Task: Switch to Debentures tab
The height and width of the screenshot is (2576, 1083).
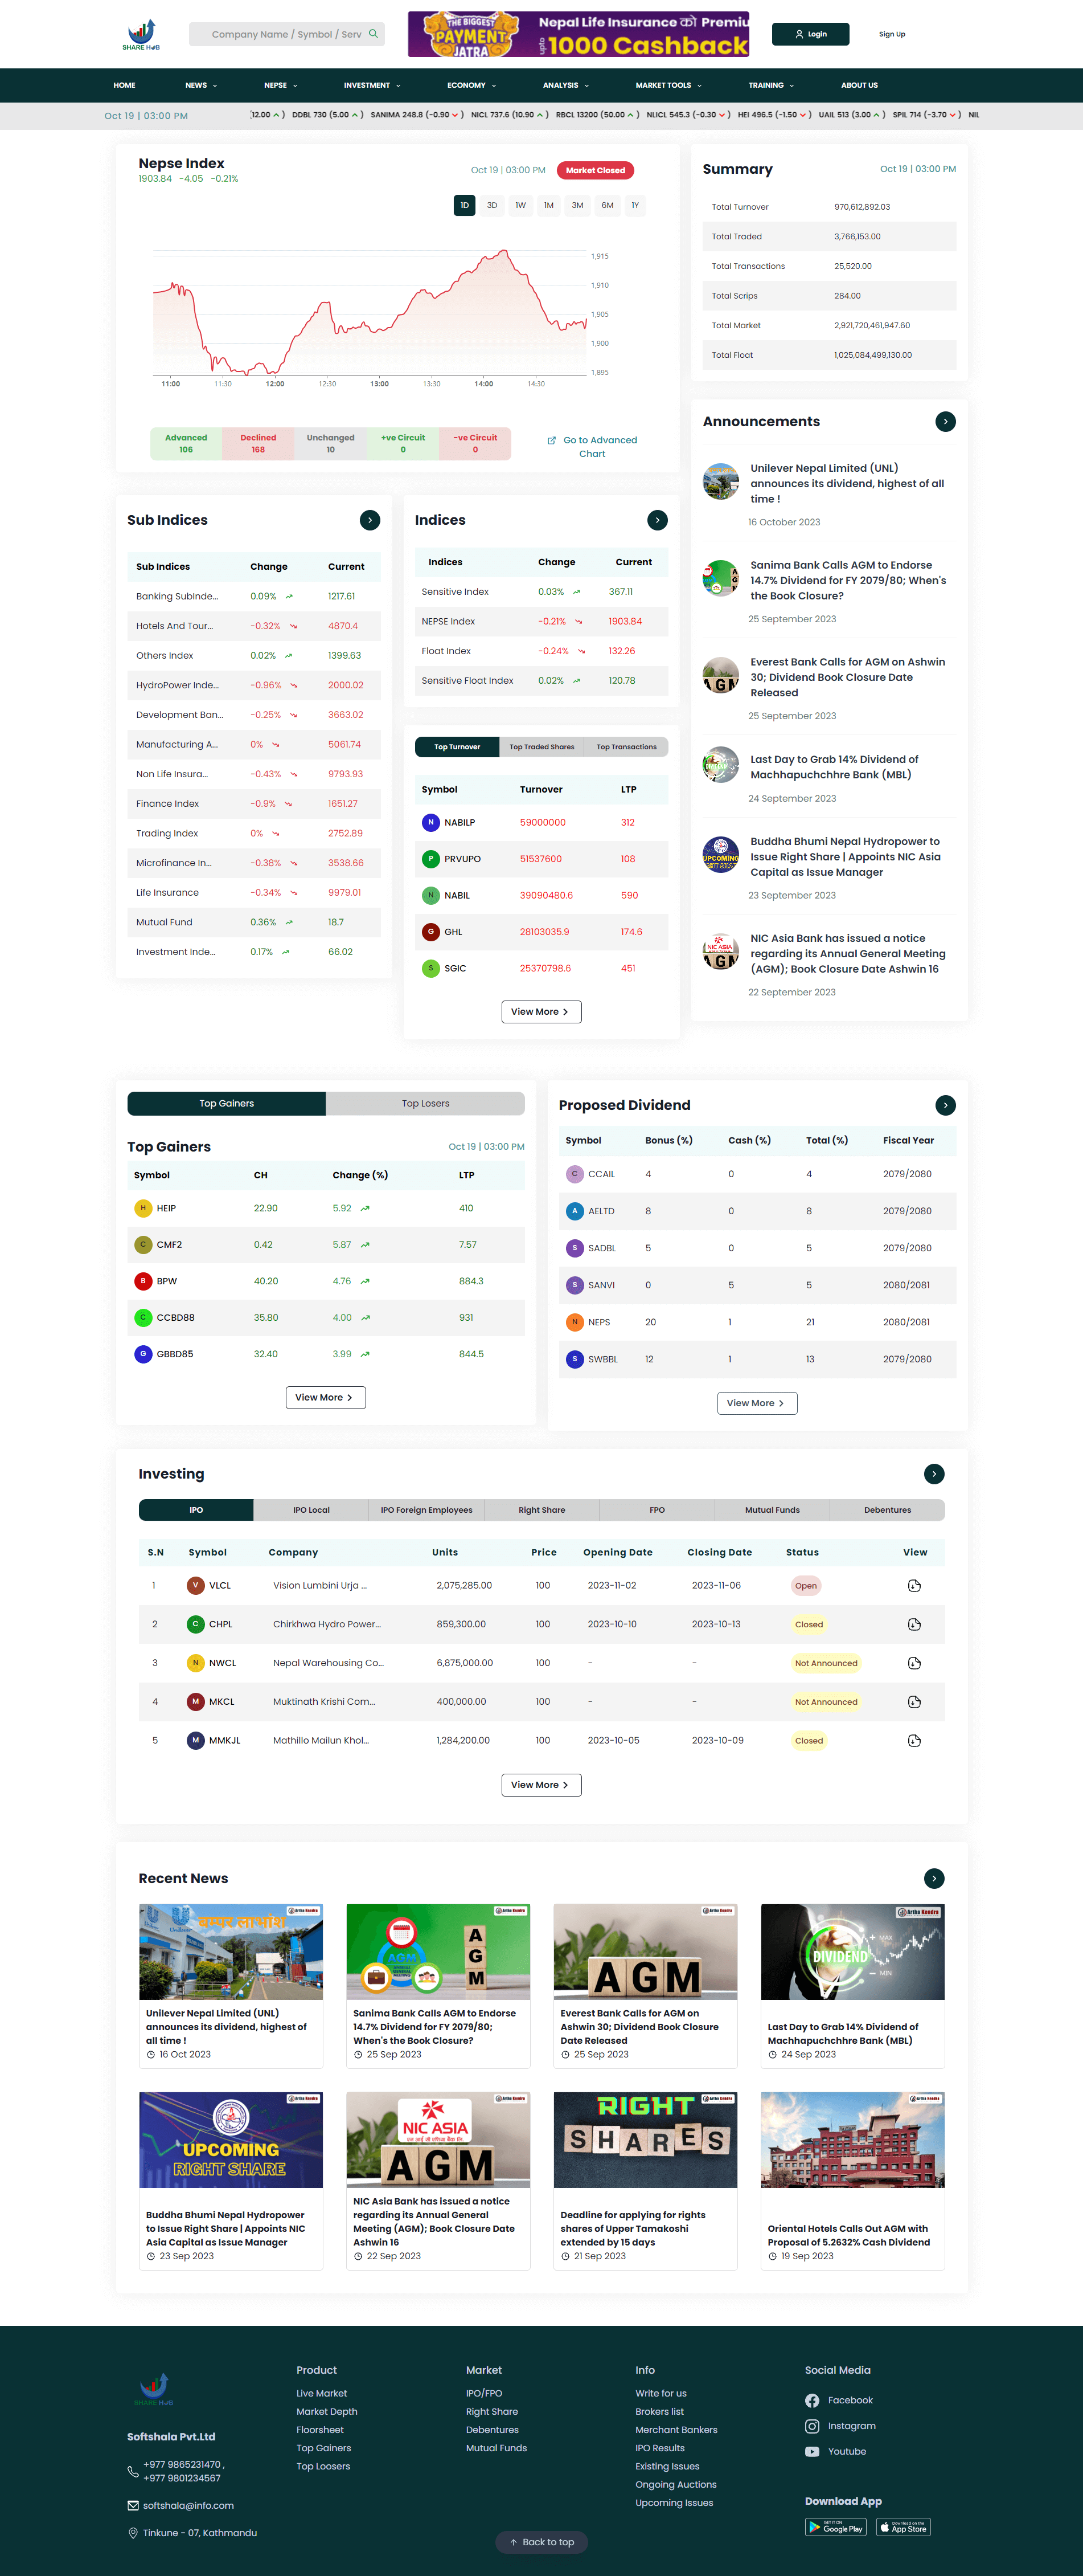Action: click(x=887, y=1511)
